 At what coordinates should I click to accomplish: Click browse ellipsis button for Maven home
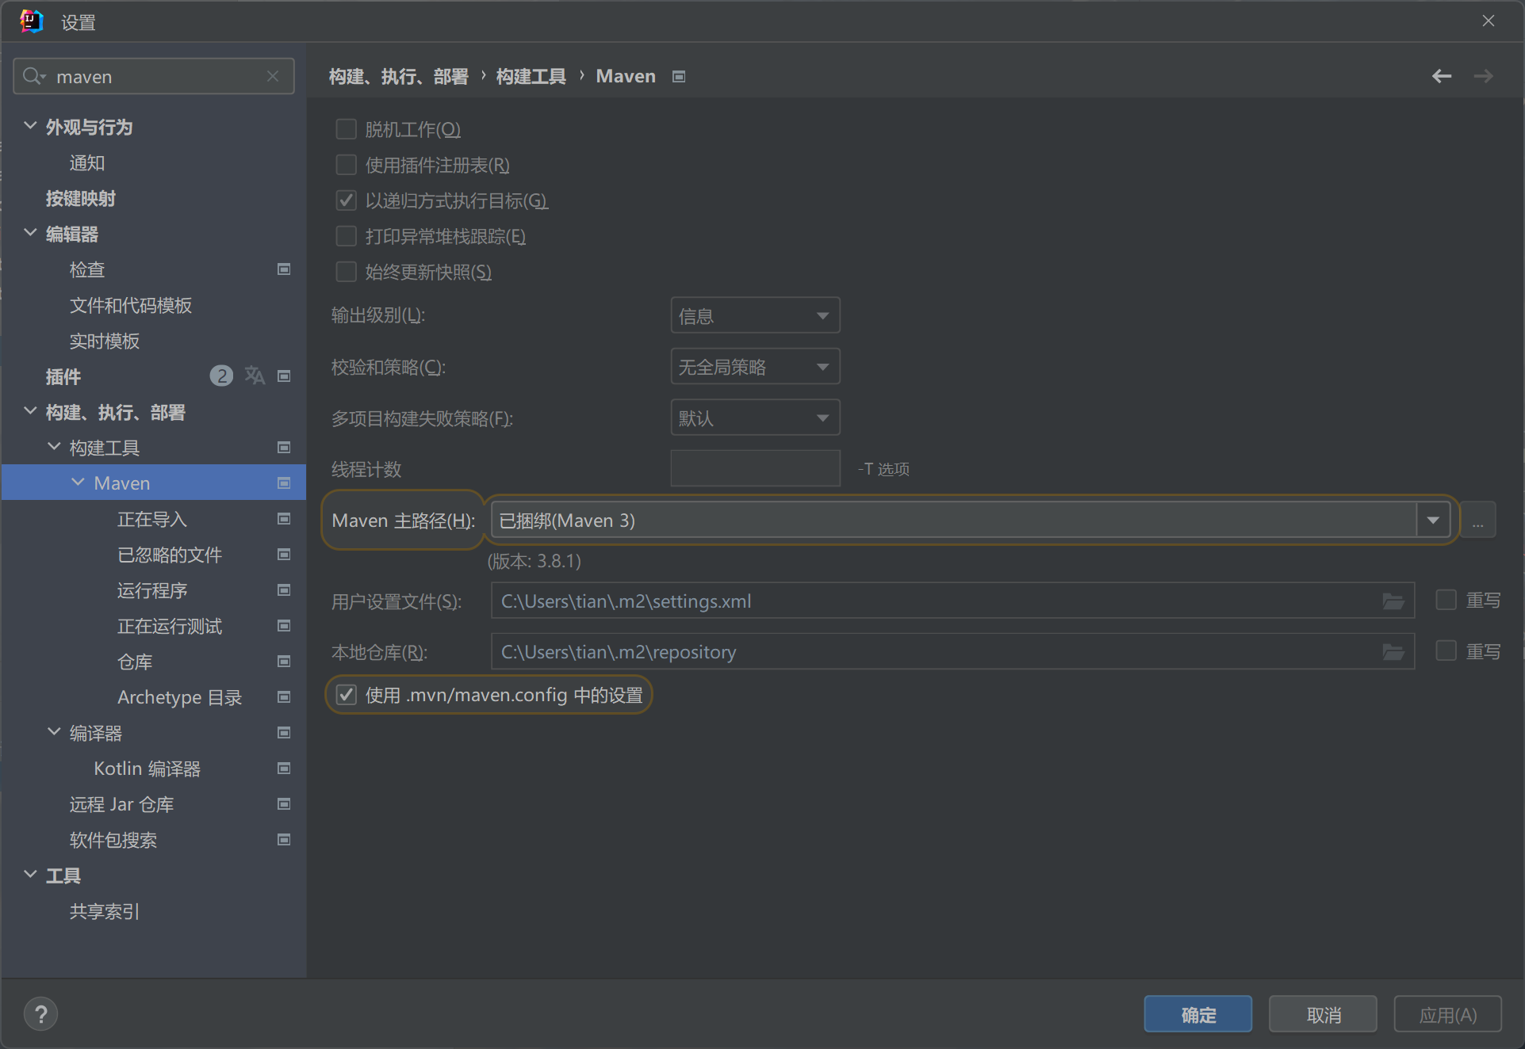click(x=1477, y=521)
